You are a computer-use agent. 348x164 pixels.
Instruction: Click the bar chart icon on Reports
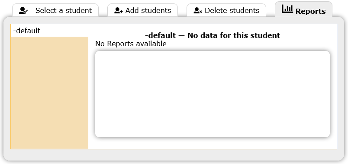coord(287,9)
